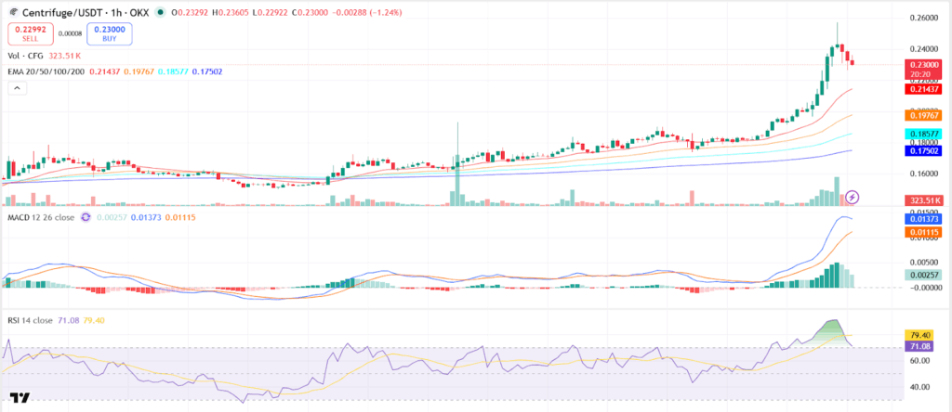Select the EMA 20/50/100/200 indicator label

coord(46,71)
